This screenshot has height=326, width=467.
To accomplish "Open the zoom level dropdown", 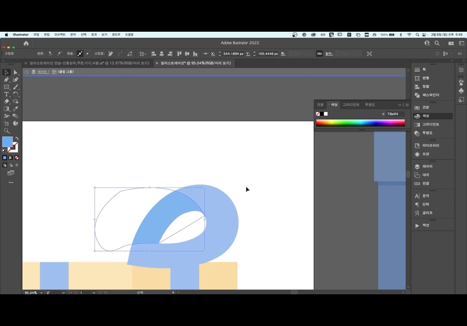I will point(41,292).
